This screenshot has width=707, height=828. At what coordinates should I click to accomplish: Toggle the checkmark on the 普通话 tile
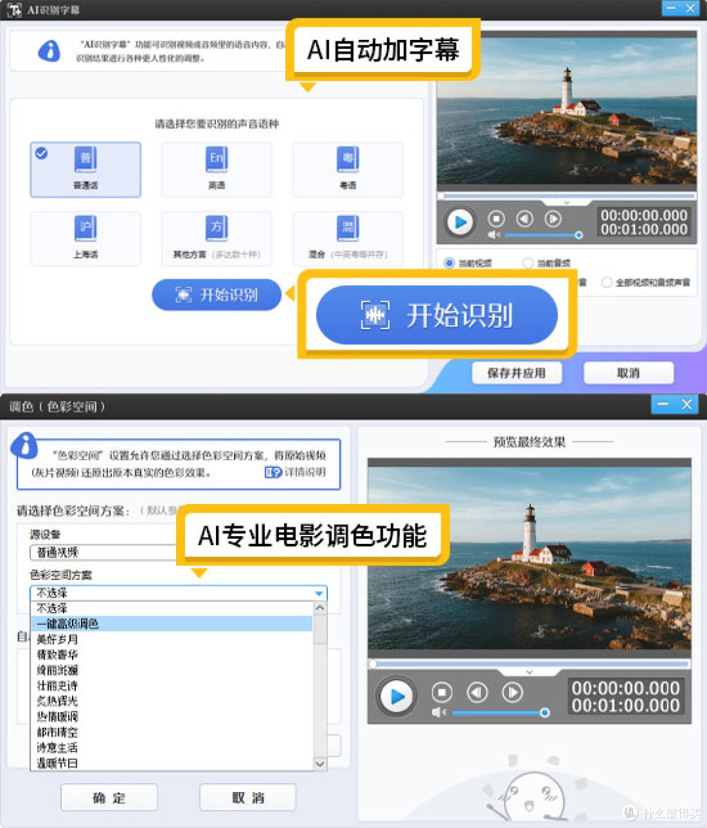pyautogui.click(x=41, y=153)
